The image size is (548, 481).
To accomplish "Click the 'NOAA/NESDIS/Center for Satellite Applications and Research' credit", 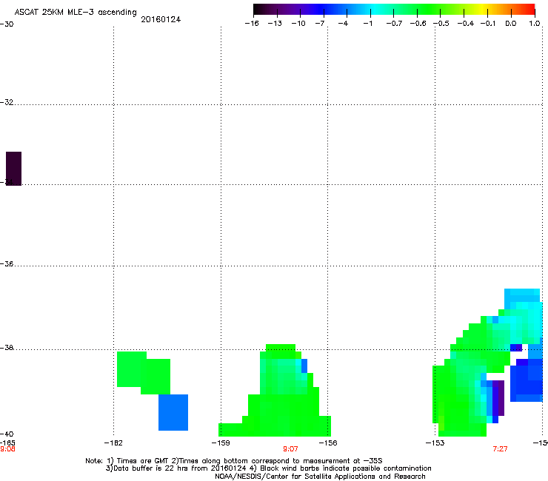I will 320,477.
